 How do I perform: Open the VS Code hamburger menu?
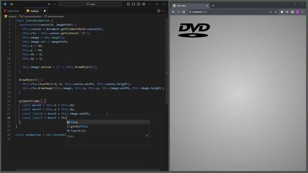coord(12,4)
